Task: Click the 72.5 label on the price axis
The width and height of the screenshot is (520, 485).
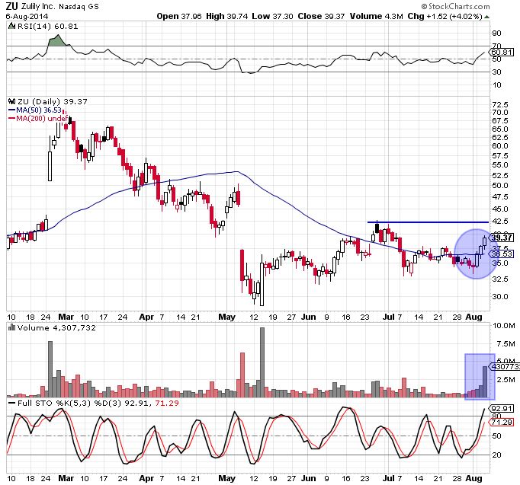Action: tap(500, 104)
